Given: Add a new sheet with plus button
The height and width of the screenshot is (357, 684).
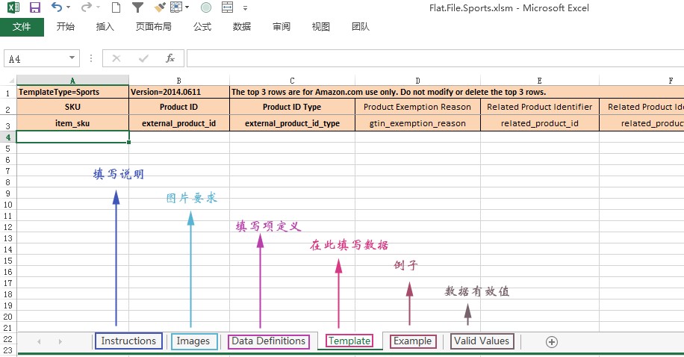Looking at the screenshot, I should click(552, 341).
